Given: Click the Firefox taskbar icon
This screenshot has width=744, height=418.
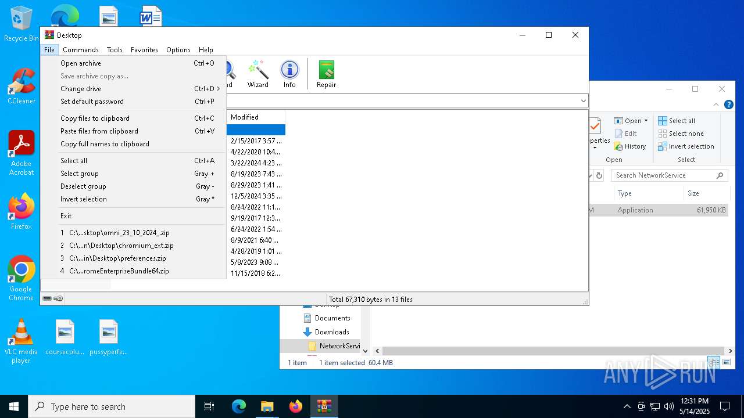Looking at the screenshot, I should [x=296, y=406].
